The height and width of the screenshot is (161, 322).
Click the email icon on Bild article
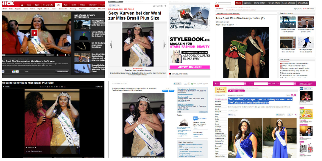click(157, 6)
